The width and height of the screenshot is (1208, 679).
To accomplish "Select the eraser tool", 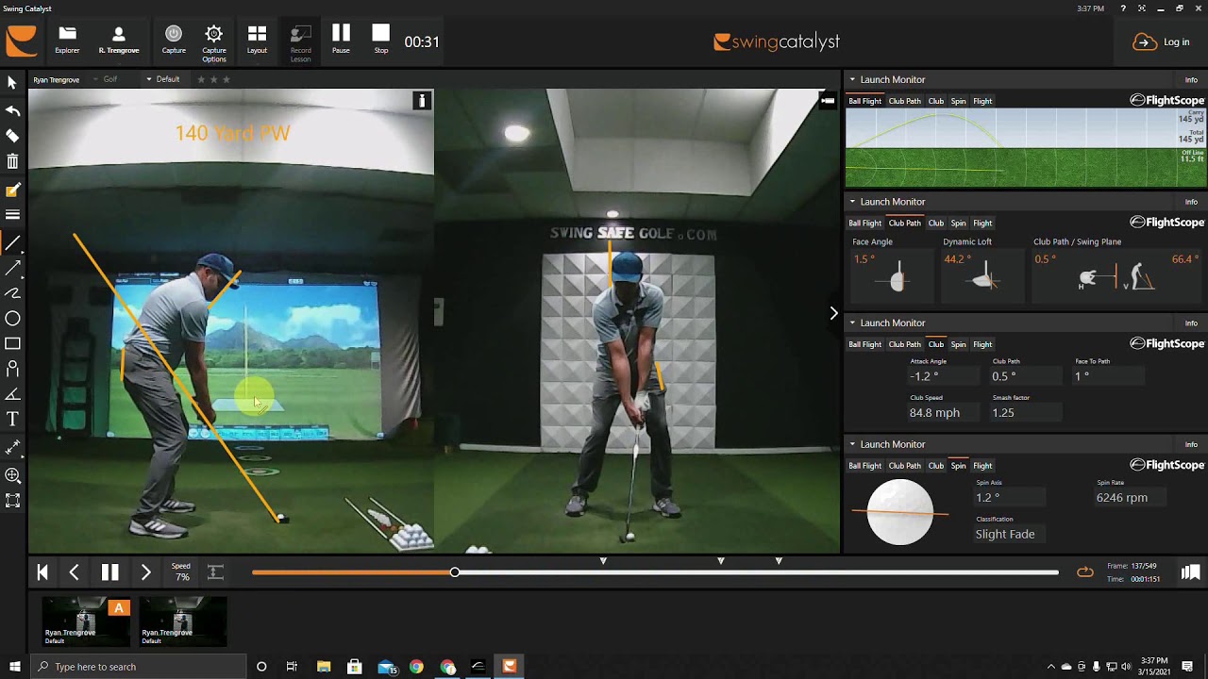I will pos(12,137).
